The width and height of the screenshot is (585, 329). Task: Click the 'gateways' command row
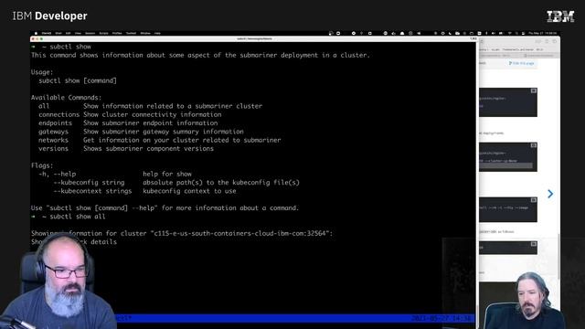(x=141, y=132)
